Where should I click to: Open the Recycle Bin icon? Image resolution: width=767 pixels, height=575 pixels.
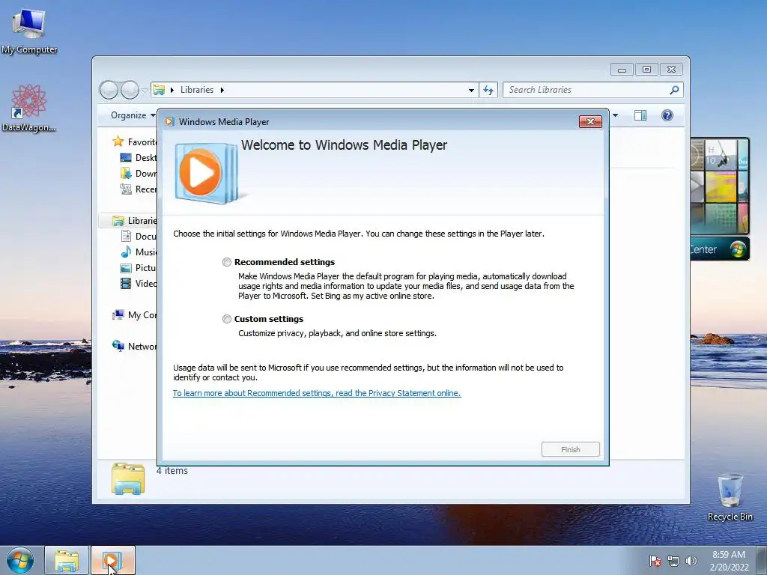730,497
